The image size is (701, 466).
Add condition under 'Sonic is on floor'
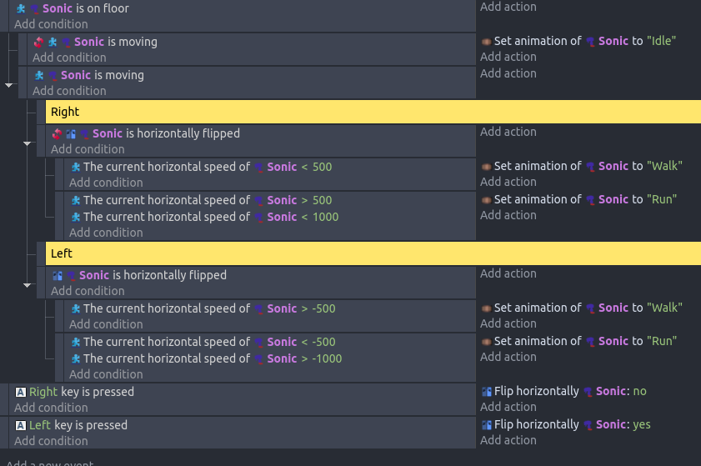[51, 24]
